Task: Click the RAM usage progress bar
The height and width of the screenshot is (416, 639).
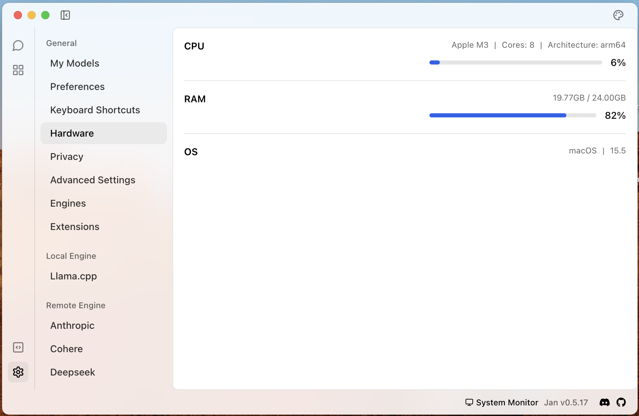Action: point(513,115)
